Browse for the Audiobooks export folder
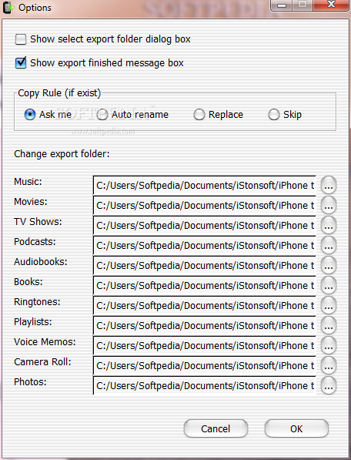Viewport: 351px width, 460px height. coord(329,265)
